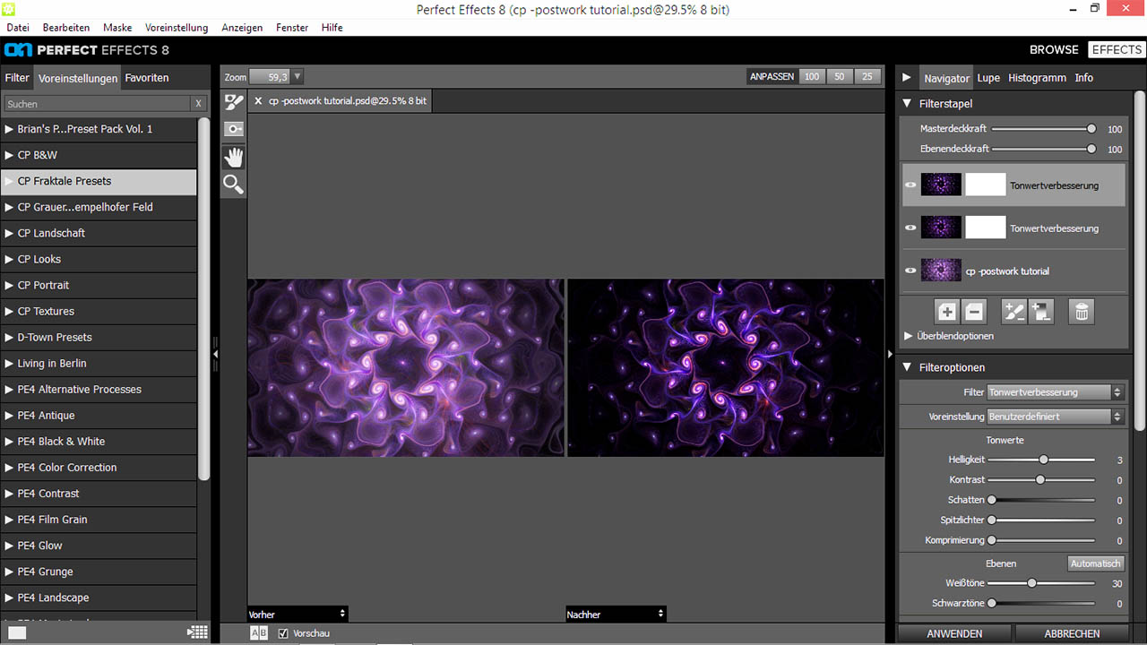Select the masking brush tool
The width and height of the screenshot is (1147, 645).
(233, 102)
